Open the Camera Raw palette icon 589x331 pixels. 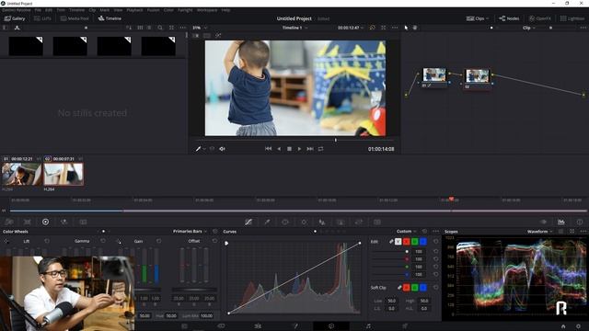(9, 222)
